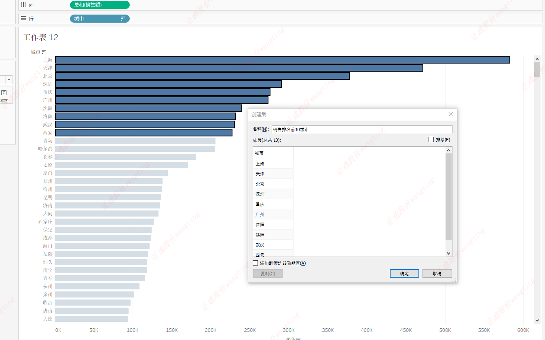Click the 列 columns shelf icon
545x340 pixels.
pos(23,4)
